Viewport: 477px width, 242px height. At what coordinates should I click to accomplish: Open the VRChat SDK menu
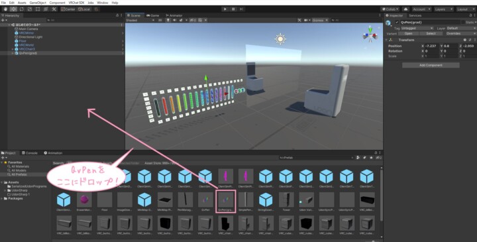coord(76,3)
